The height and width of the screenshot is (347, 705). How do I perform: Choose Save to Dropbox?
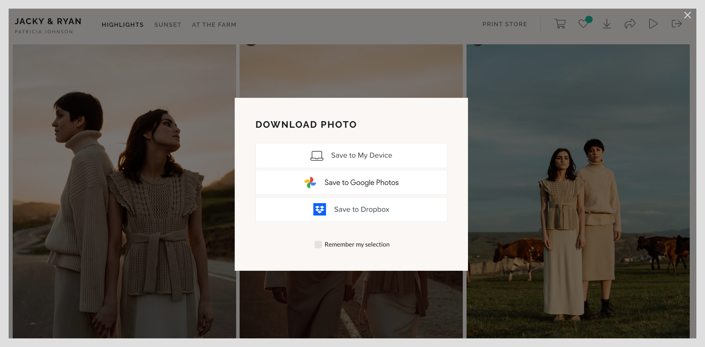[351, 209]
